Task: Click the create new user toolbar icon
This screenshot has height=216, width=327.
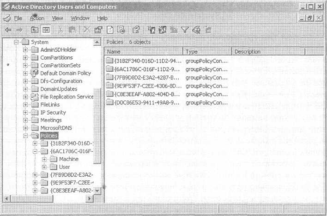Action: (151, 30)
